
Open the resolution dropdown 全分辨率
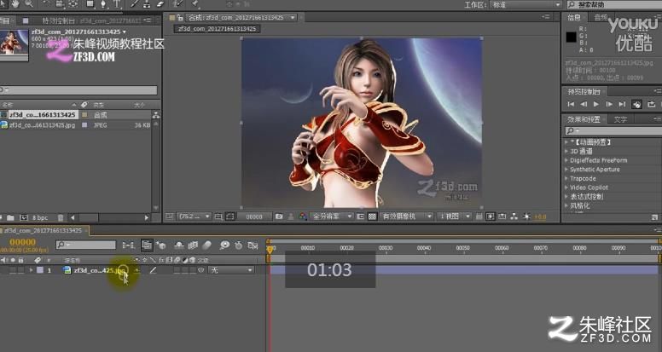[x=331, y=216]
